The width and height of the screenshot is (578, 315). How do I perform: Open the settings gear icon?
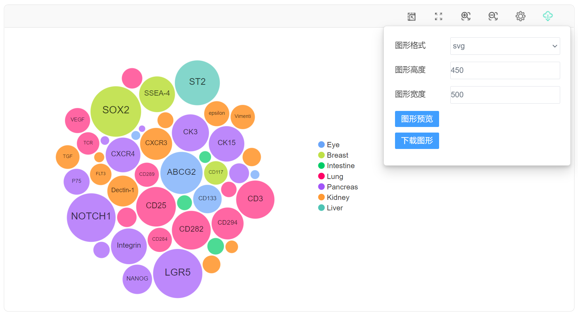click(x=520, y=16)
